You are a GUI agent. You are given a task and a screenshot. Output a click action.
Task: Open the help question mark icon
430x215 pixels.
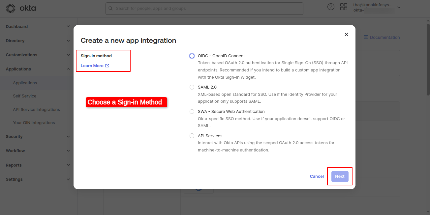[x=331, y=7]
